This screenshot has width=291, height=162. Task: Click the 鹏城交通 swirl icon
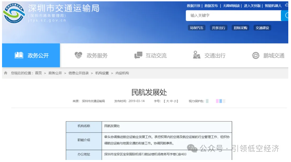pyautogui.click(x=256, y=55)
